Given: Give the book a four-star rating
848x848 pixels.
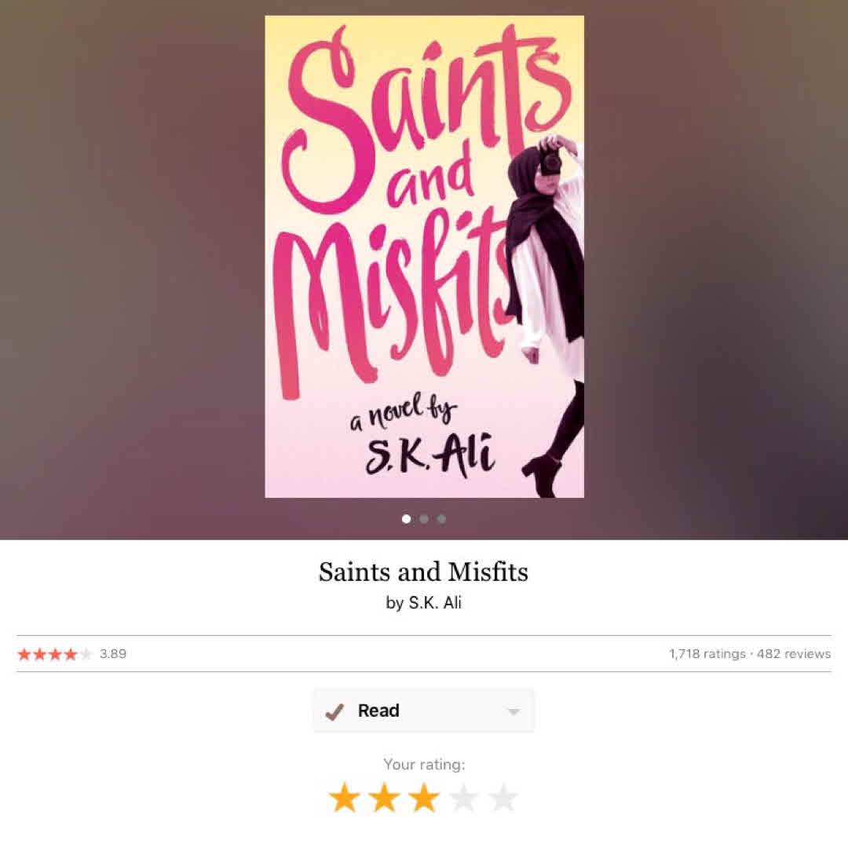Looking at the screenshot, I should pos(463,797).
